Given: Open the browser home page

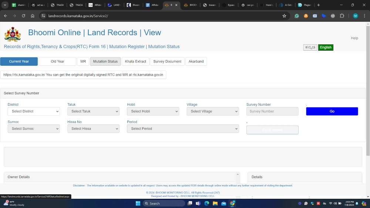Looking at the screenshot, I should (33, 16).
